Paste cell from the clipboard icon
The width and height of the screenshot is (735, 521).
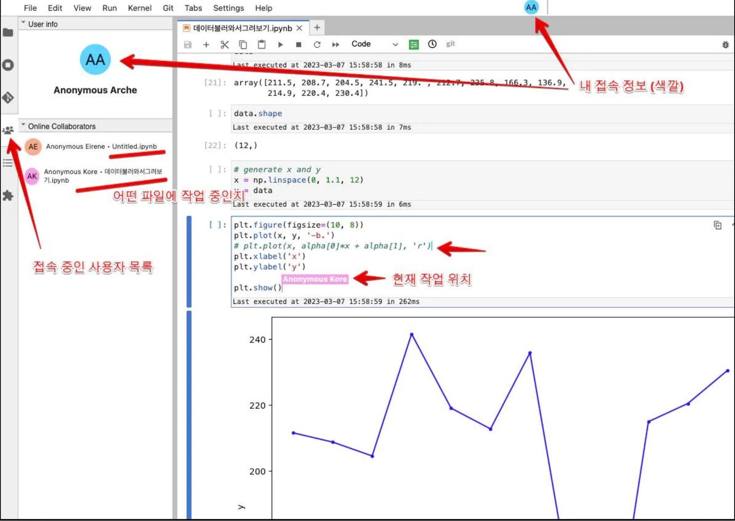click(261, 45)
